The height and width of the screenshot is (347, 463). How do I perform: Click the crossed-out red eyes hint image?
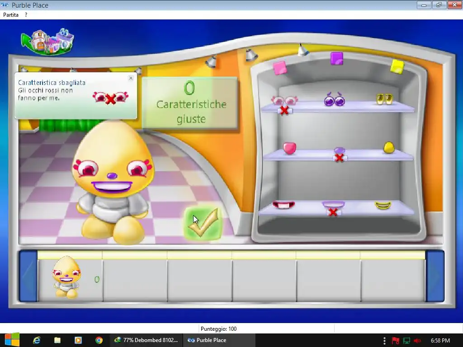point(110,98)
